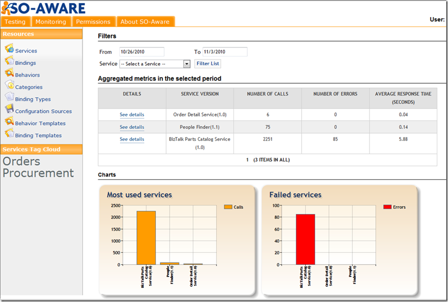The height and width of the screenshot is (302, 448).
Task: Click the Filter List button
Action: tap(208, 64)
